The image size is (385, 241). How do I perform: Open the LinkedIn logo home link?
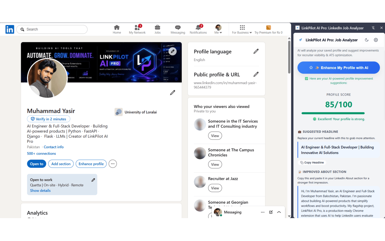pos(10,29)
